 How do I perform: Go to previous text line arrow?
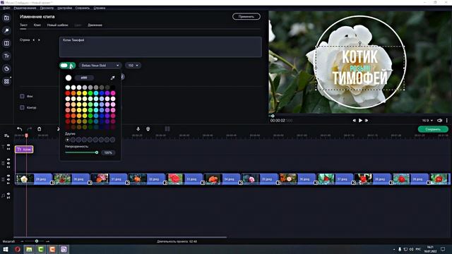point(34,40)
